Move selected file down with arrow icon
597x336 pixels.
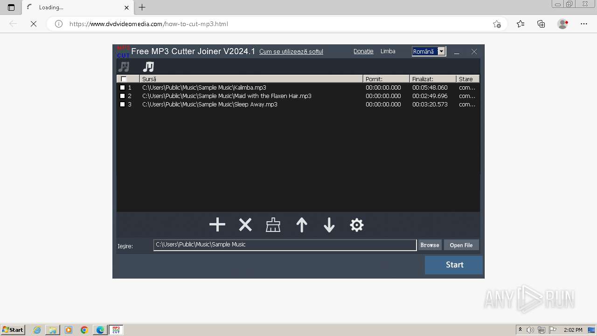329,225
